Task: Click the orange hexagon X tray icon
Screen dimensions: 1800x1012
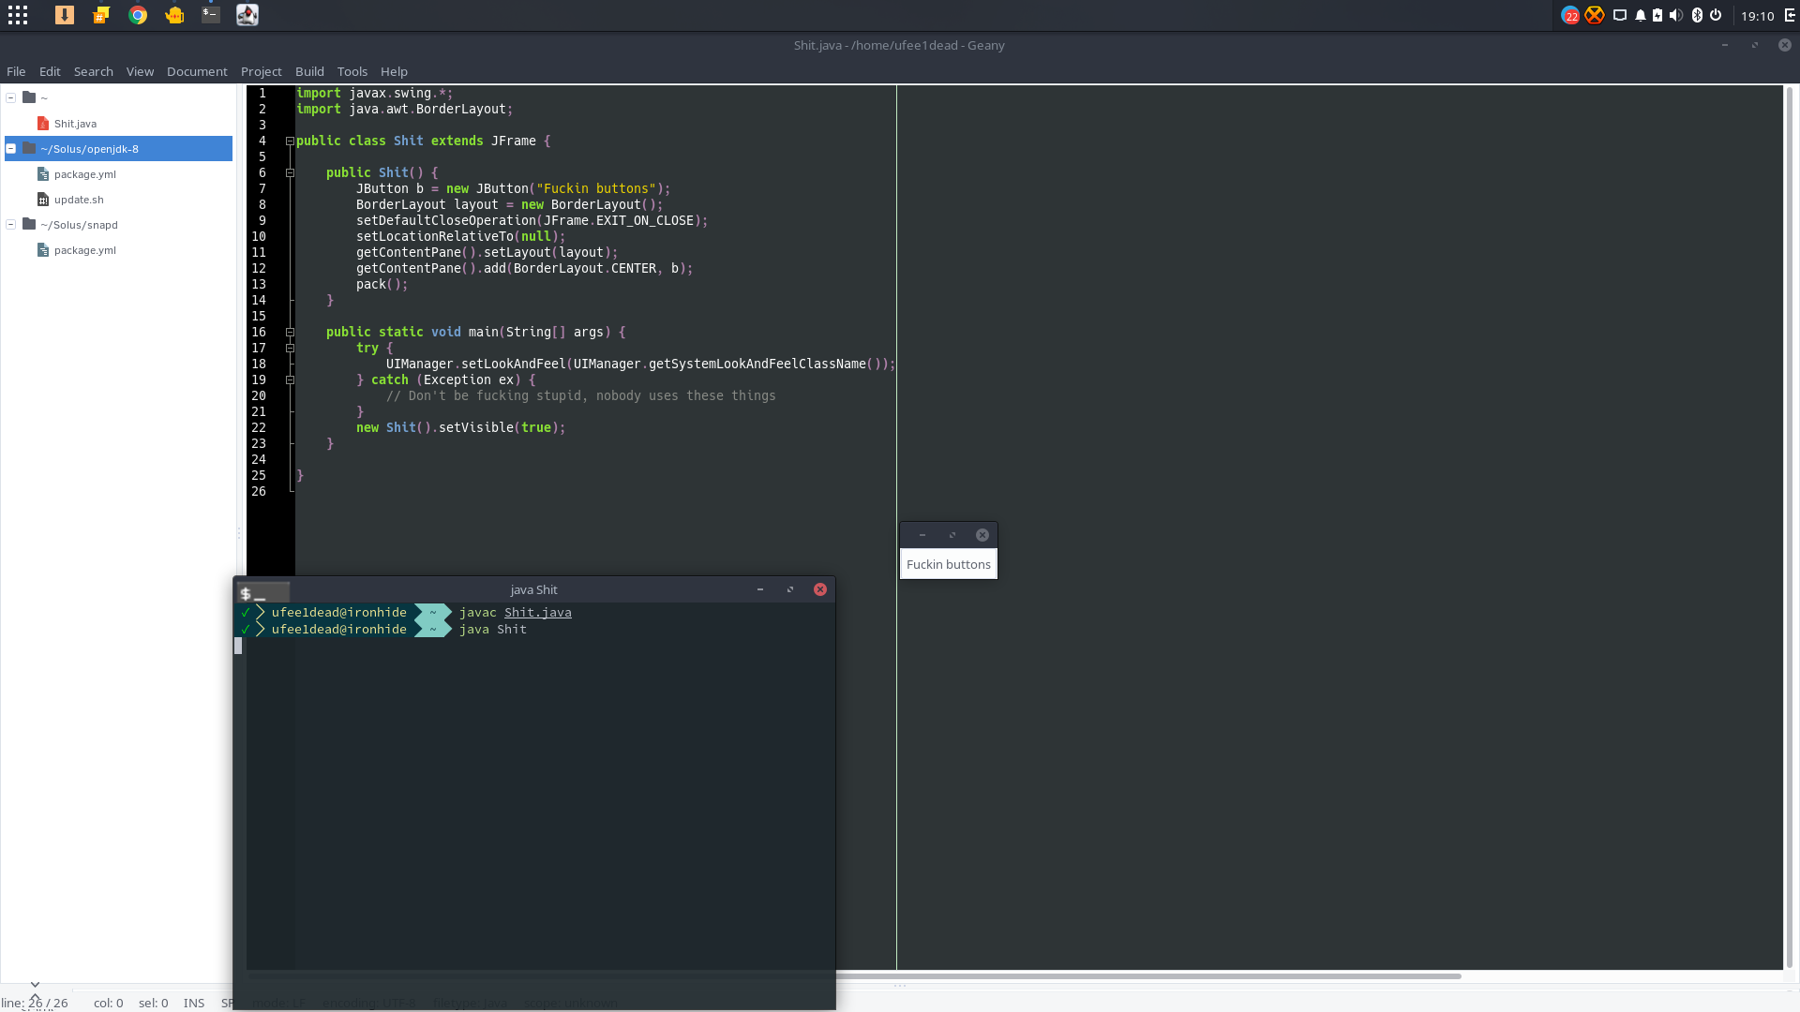Action: (1594, 15)
